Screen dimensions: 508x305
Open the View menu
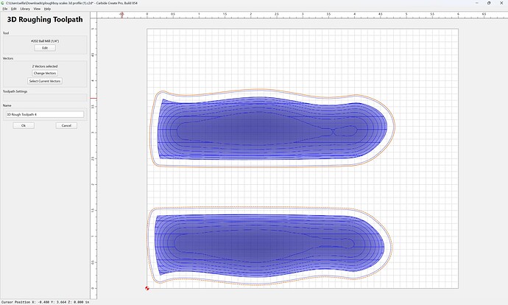tap(37, 9)
